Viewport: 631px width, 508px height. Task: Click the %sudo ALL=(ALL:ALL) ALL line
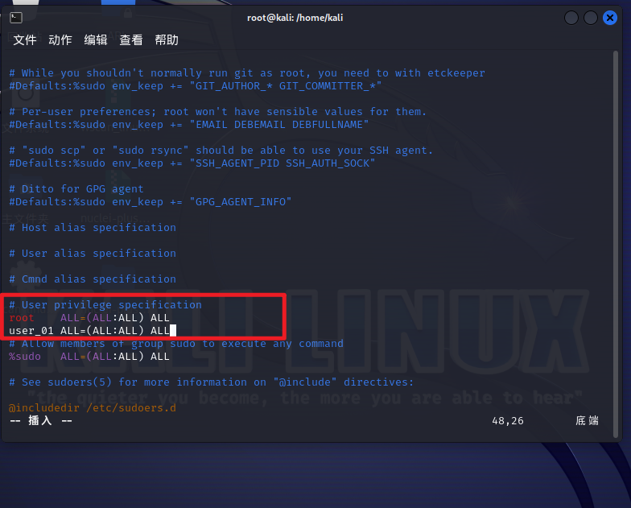(x=89, y=356)
